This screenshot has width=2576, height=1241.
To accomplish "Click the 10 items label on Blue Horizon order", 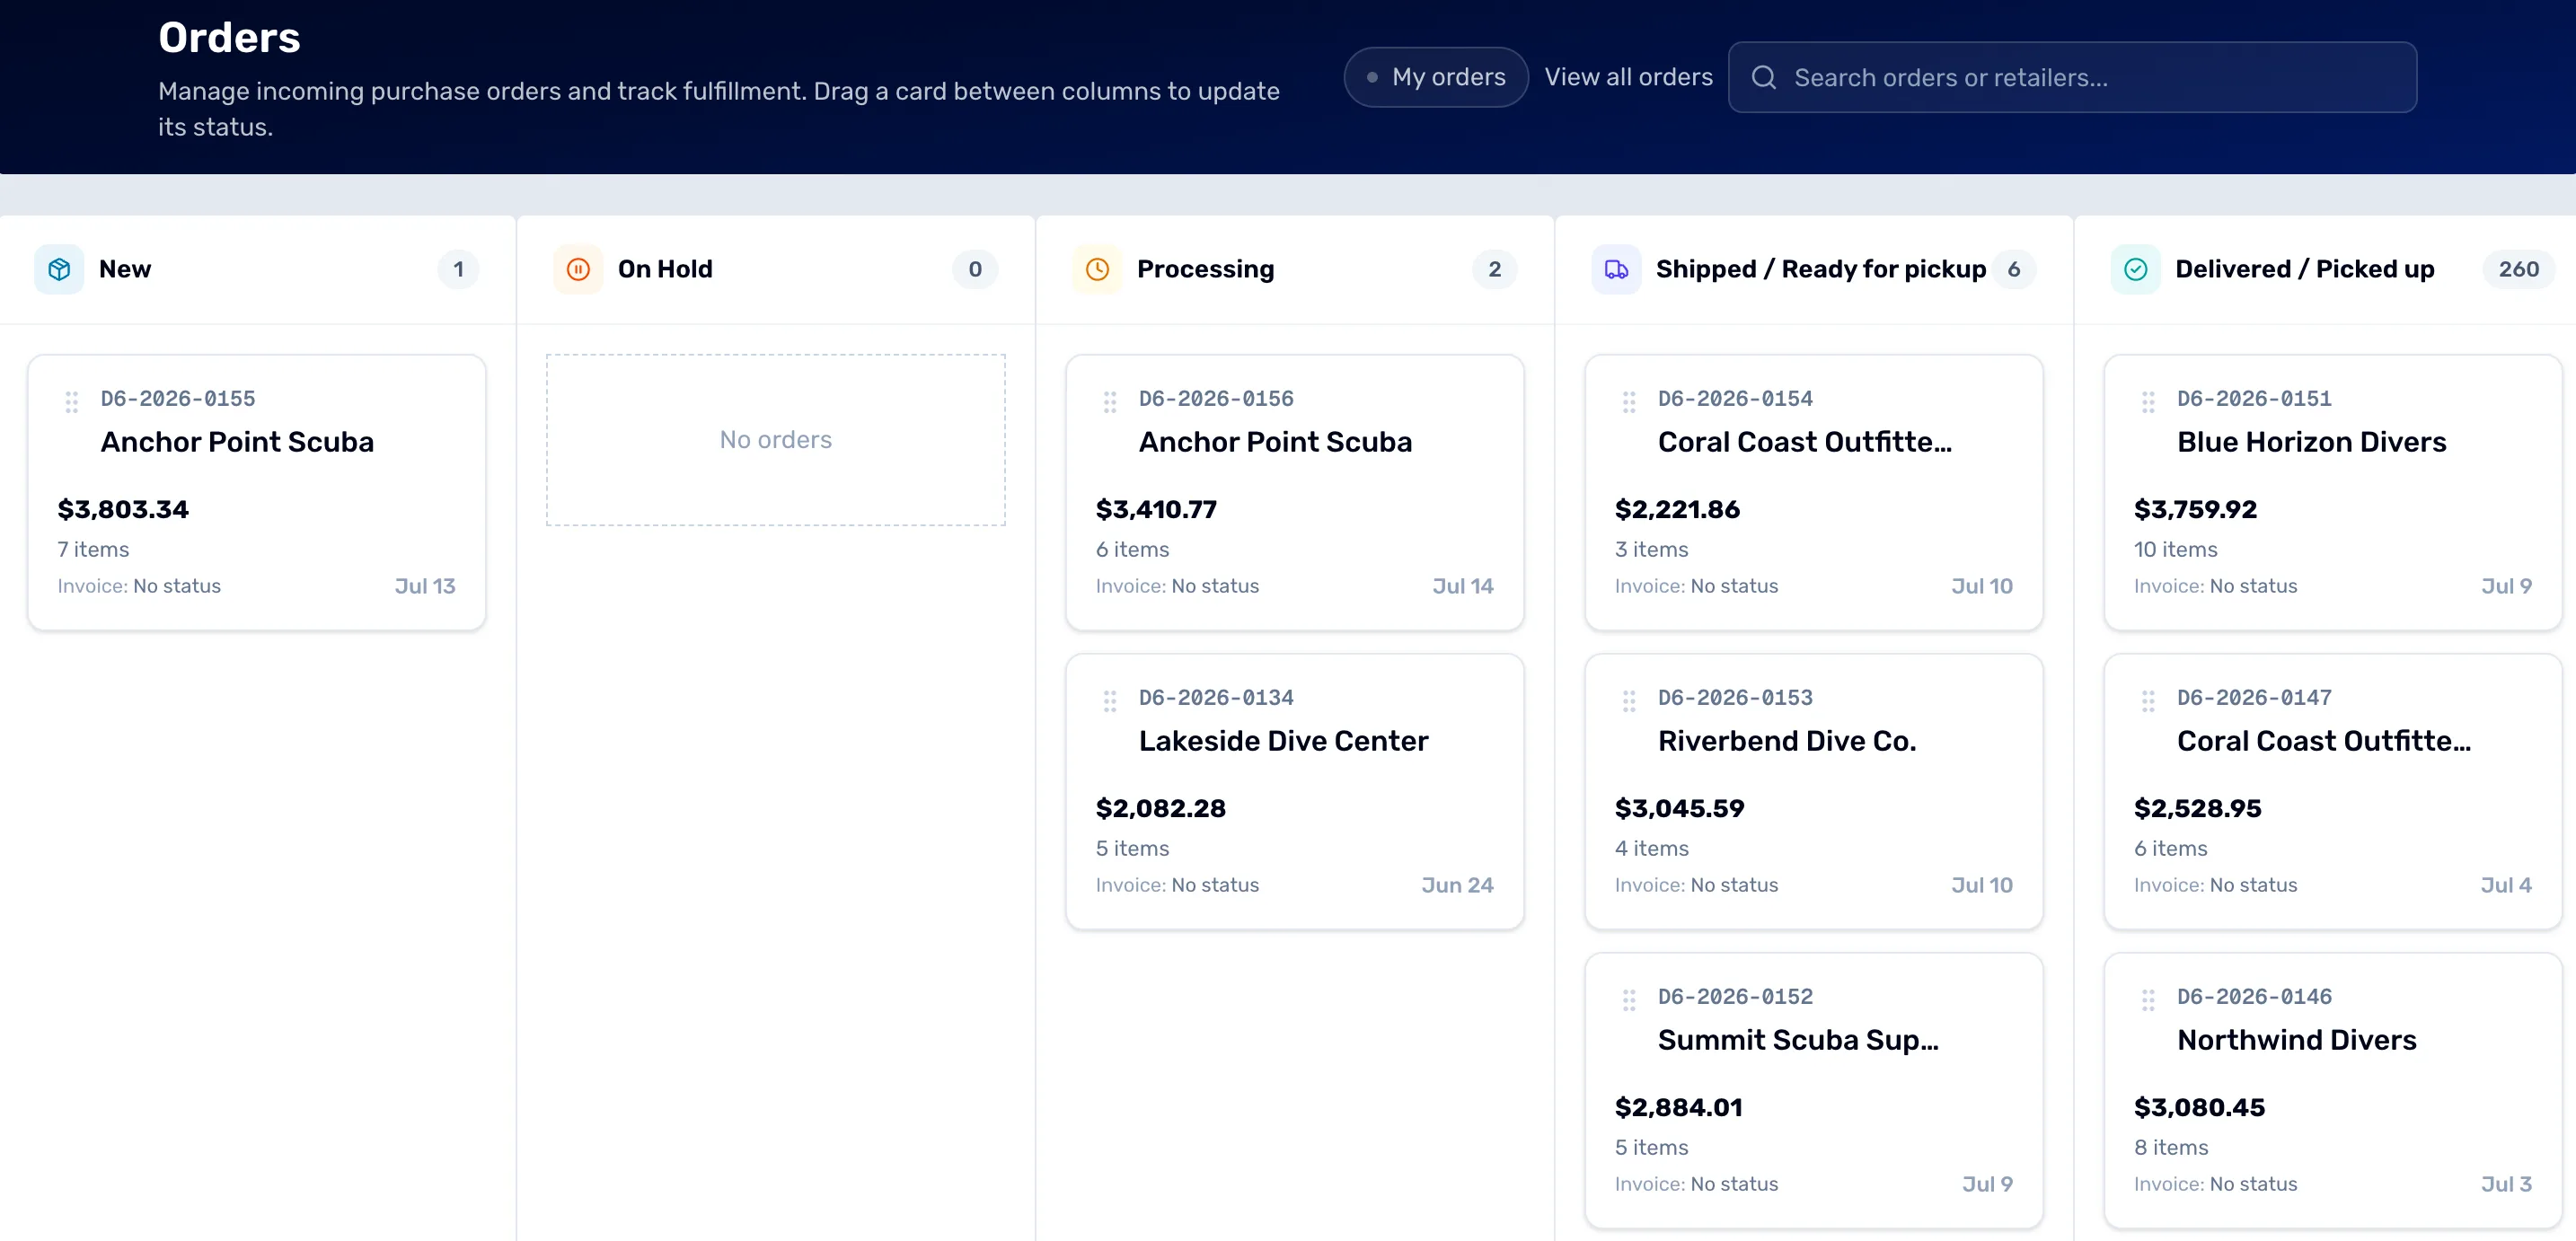I will click(x=2176, y=549).
